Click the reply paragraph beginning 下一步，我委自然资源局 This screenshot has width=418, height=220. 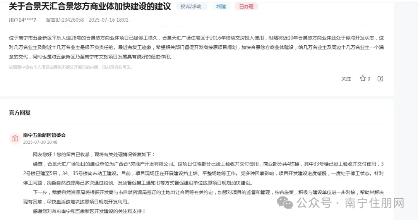pyautogui.click(x=204, y=197)
